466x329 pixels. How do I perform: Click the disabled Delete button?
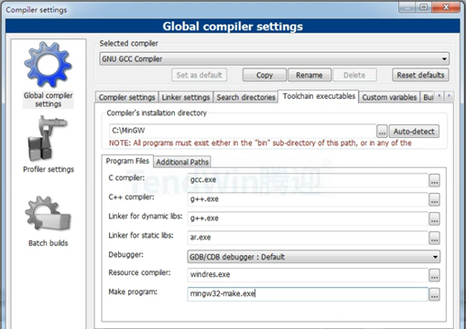354,75
